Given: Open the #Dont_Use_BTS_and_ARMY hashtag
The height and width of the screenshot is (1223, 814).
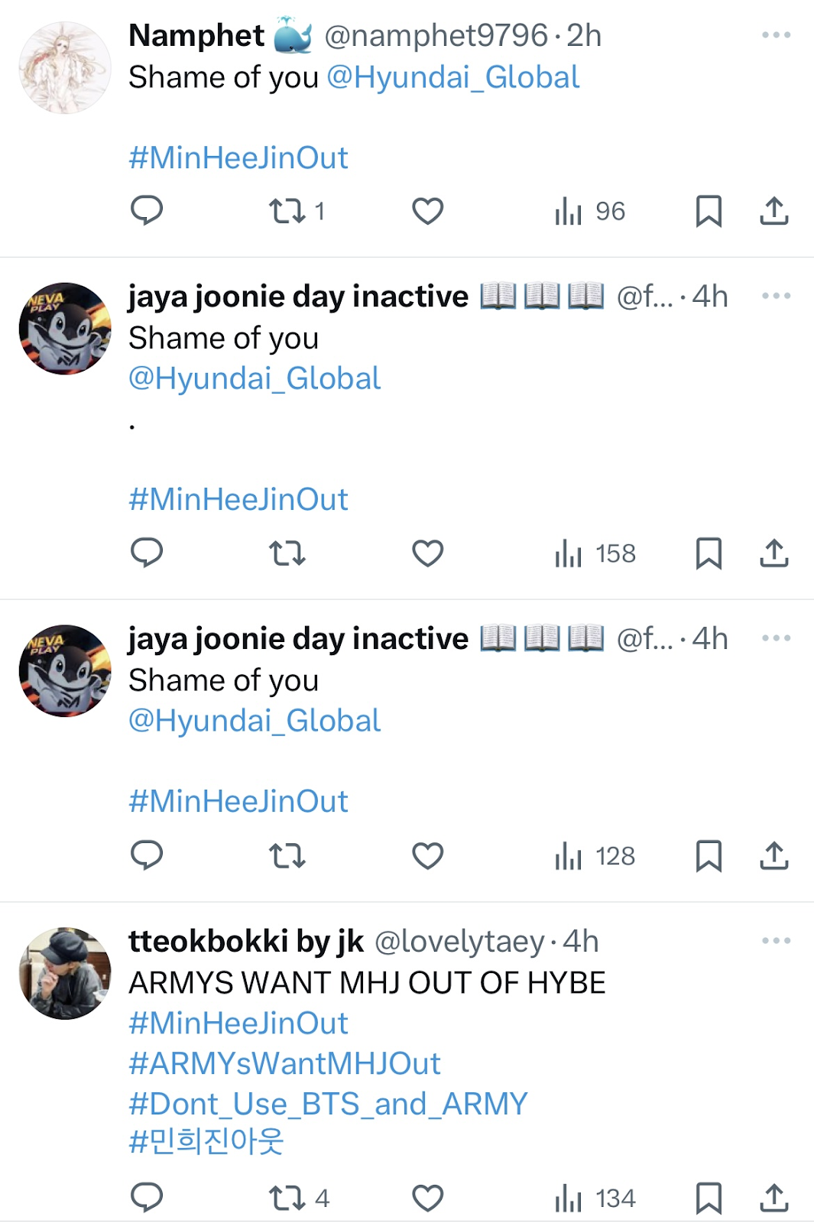Looking at the screenshot, I should (328, 1104).
